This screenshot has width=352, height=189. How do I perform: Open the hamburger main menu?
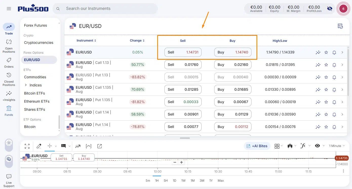point(9,9)
